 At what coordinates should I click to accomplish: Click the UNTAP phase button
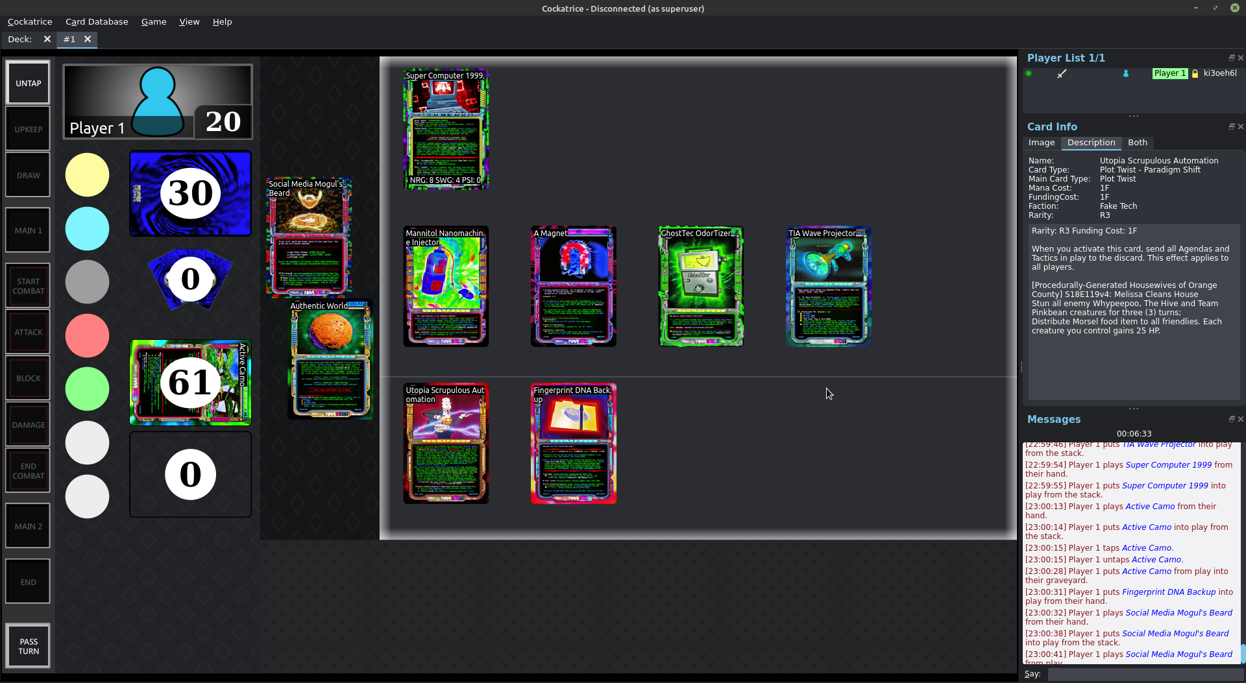(28, 83)
